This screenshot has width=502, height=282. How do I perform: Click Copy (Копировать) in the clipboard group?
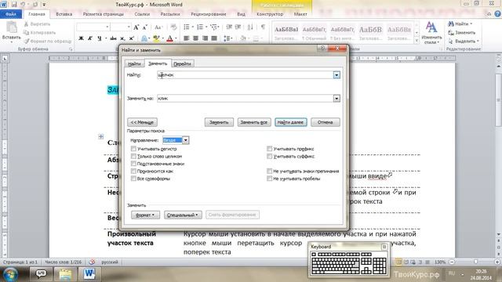click(40, 33)
